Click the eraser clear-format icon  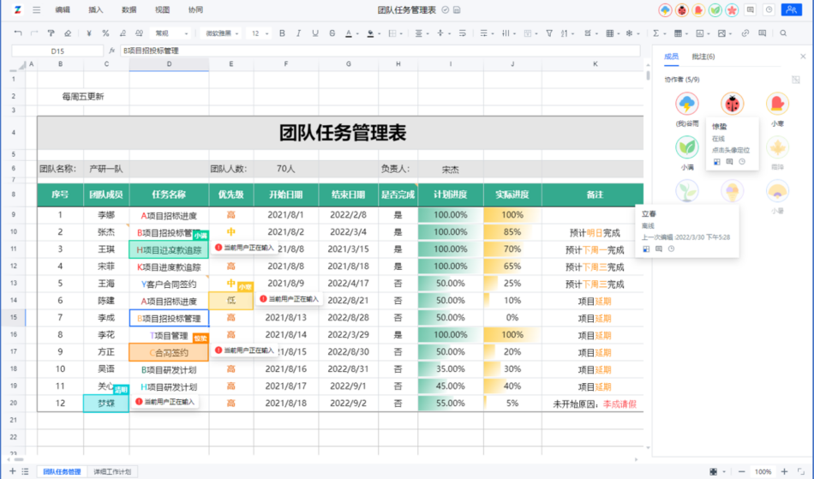[x=68, y=33]
